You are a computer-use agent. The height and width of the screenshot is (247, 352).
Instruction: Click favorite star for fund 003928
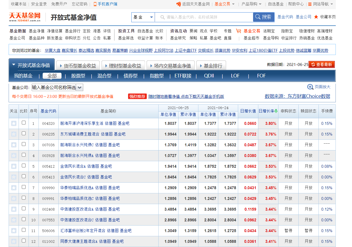14,156
